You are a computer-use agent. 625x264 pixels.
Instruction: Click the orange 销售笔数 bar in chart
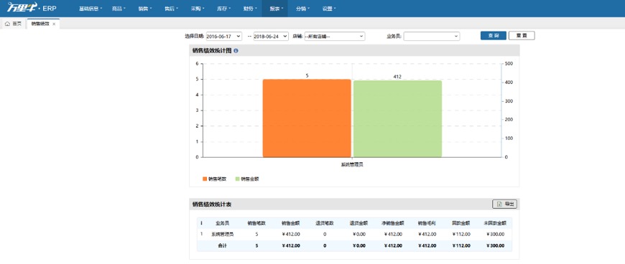click(x=307, y=118)
